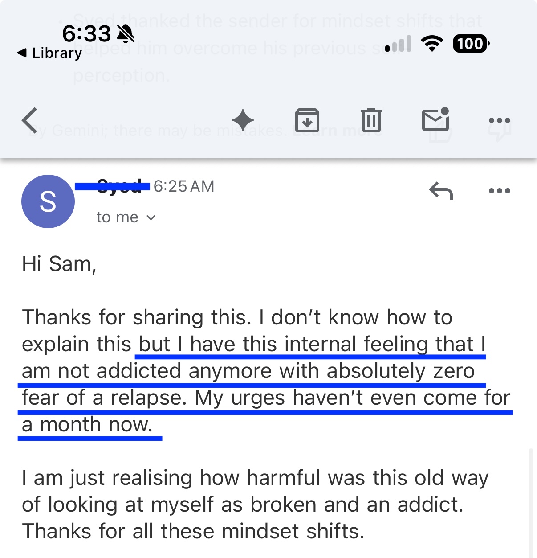Tap the redacted sender name beside the avatar
This screenshot has height=558, width=537.
point(113,186)
